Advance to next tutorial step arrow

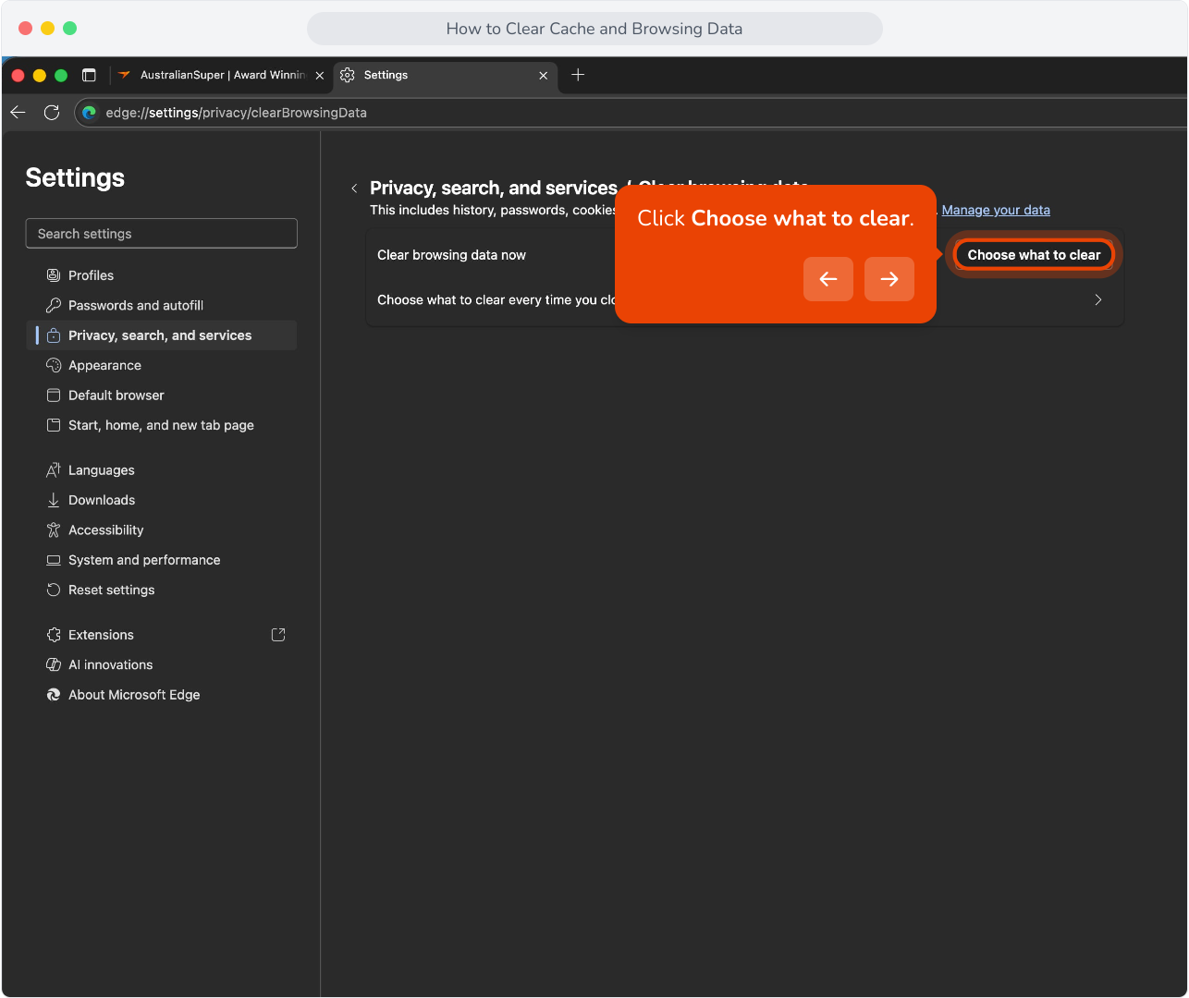pos(889,279)
